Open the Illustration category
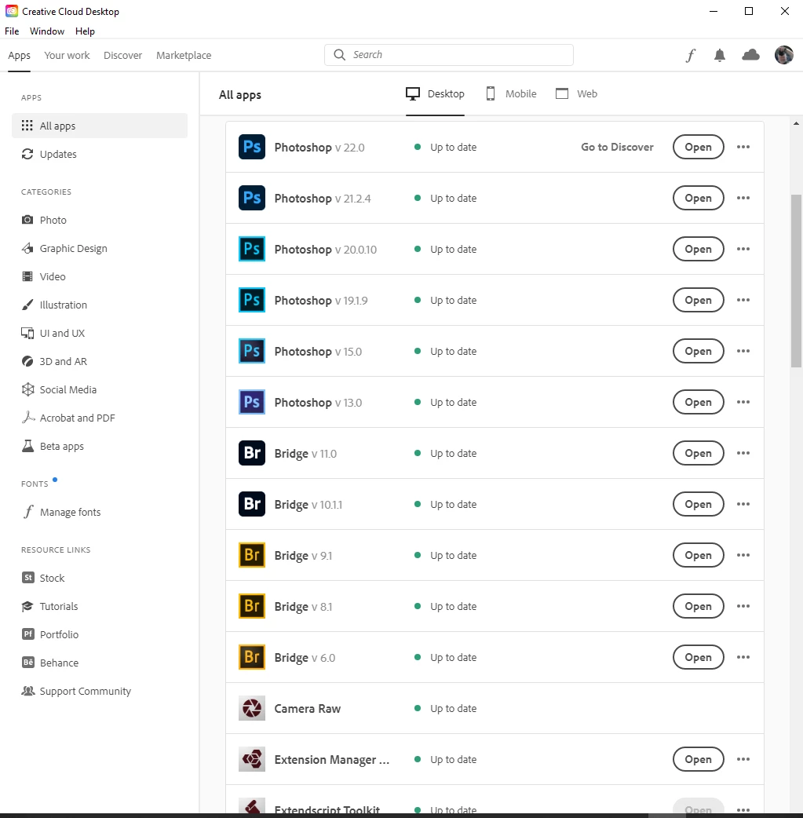The width and height of the screenshot is (803, 818). [x=53, y=305]
